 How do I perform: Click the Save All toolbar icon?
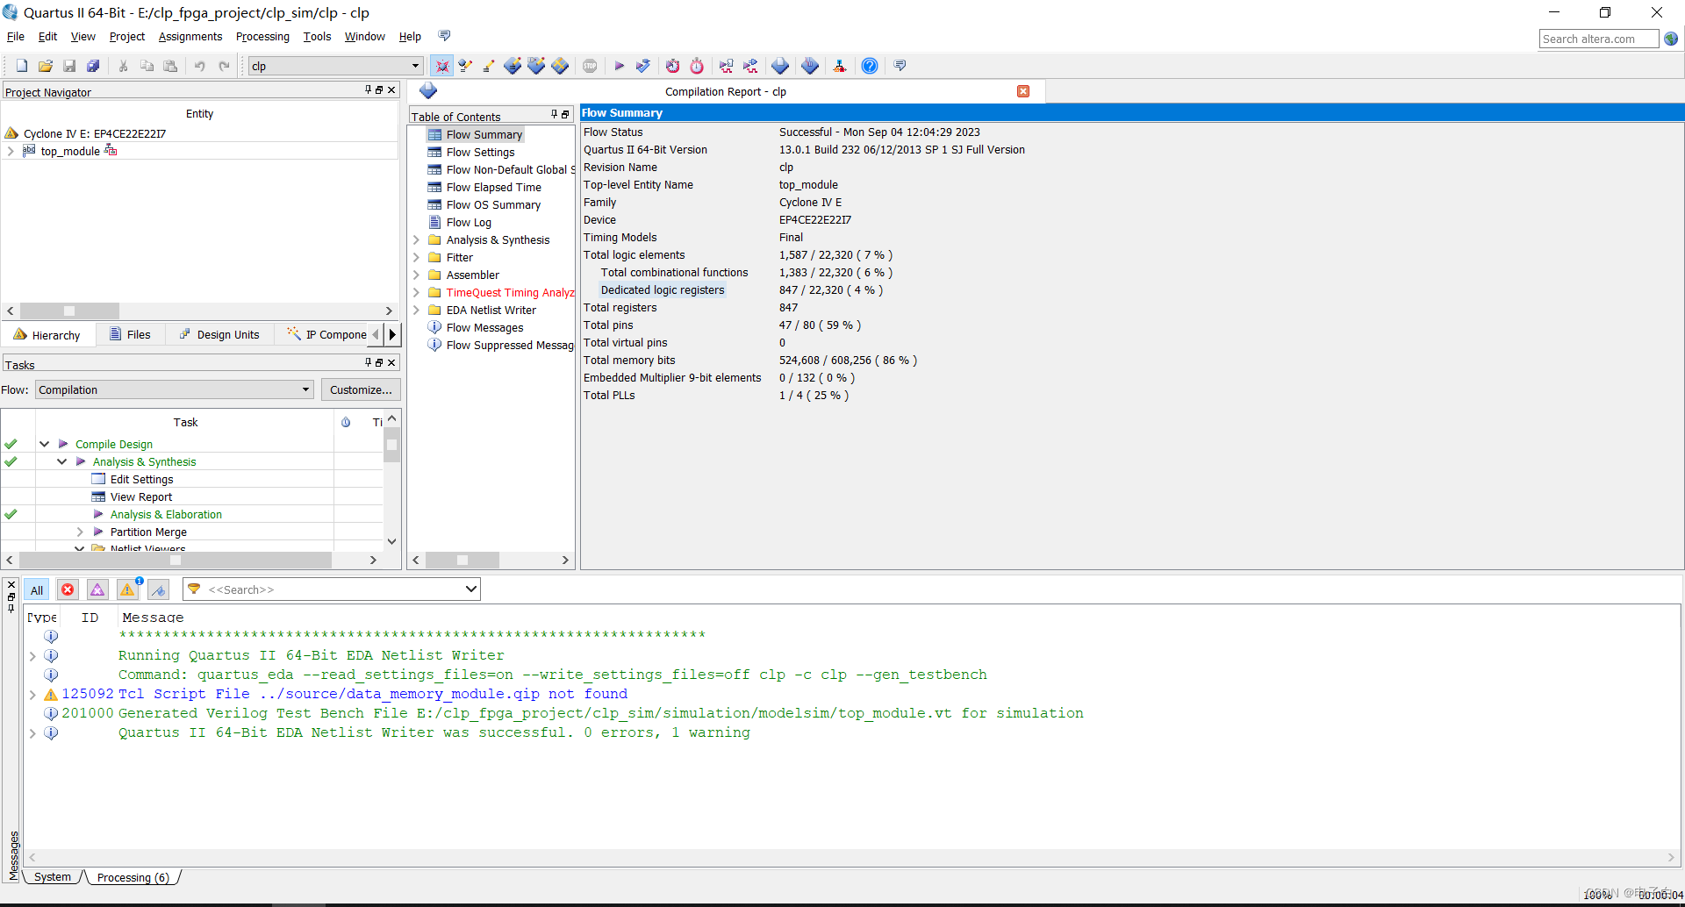[x=93, y=66]
